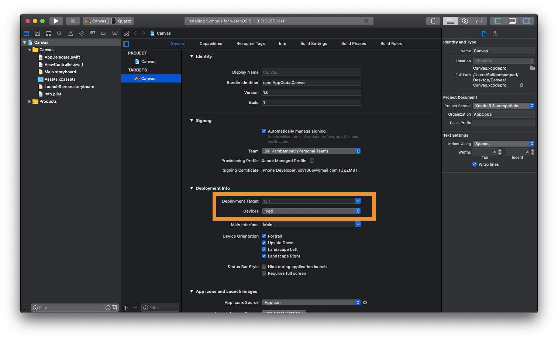
Task: Open the code snippet library button
Action: pos(433,21)
